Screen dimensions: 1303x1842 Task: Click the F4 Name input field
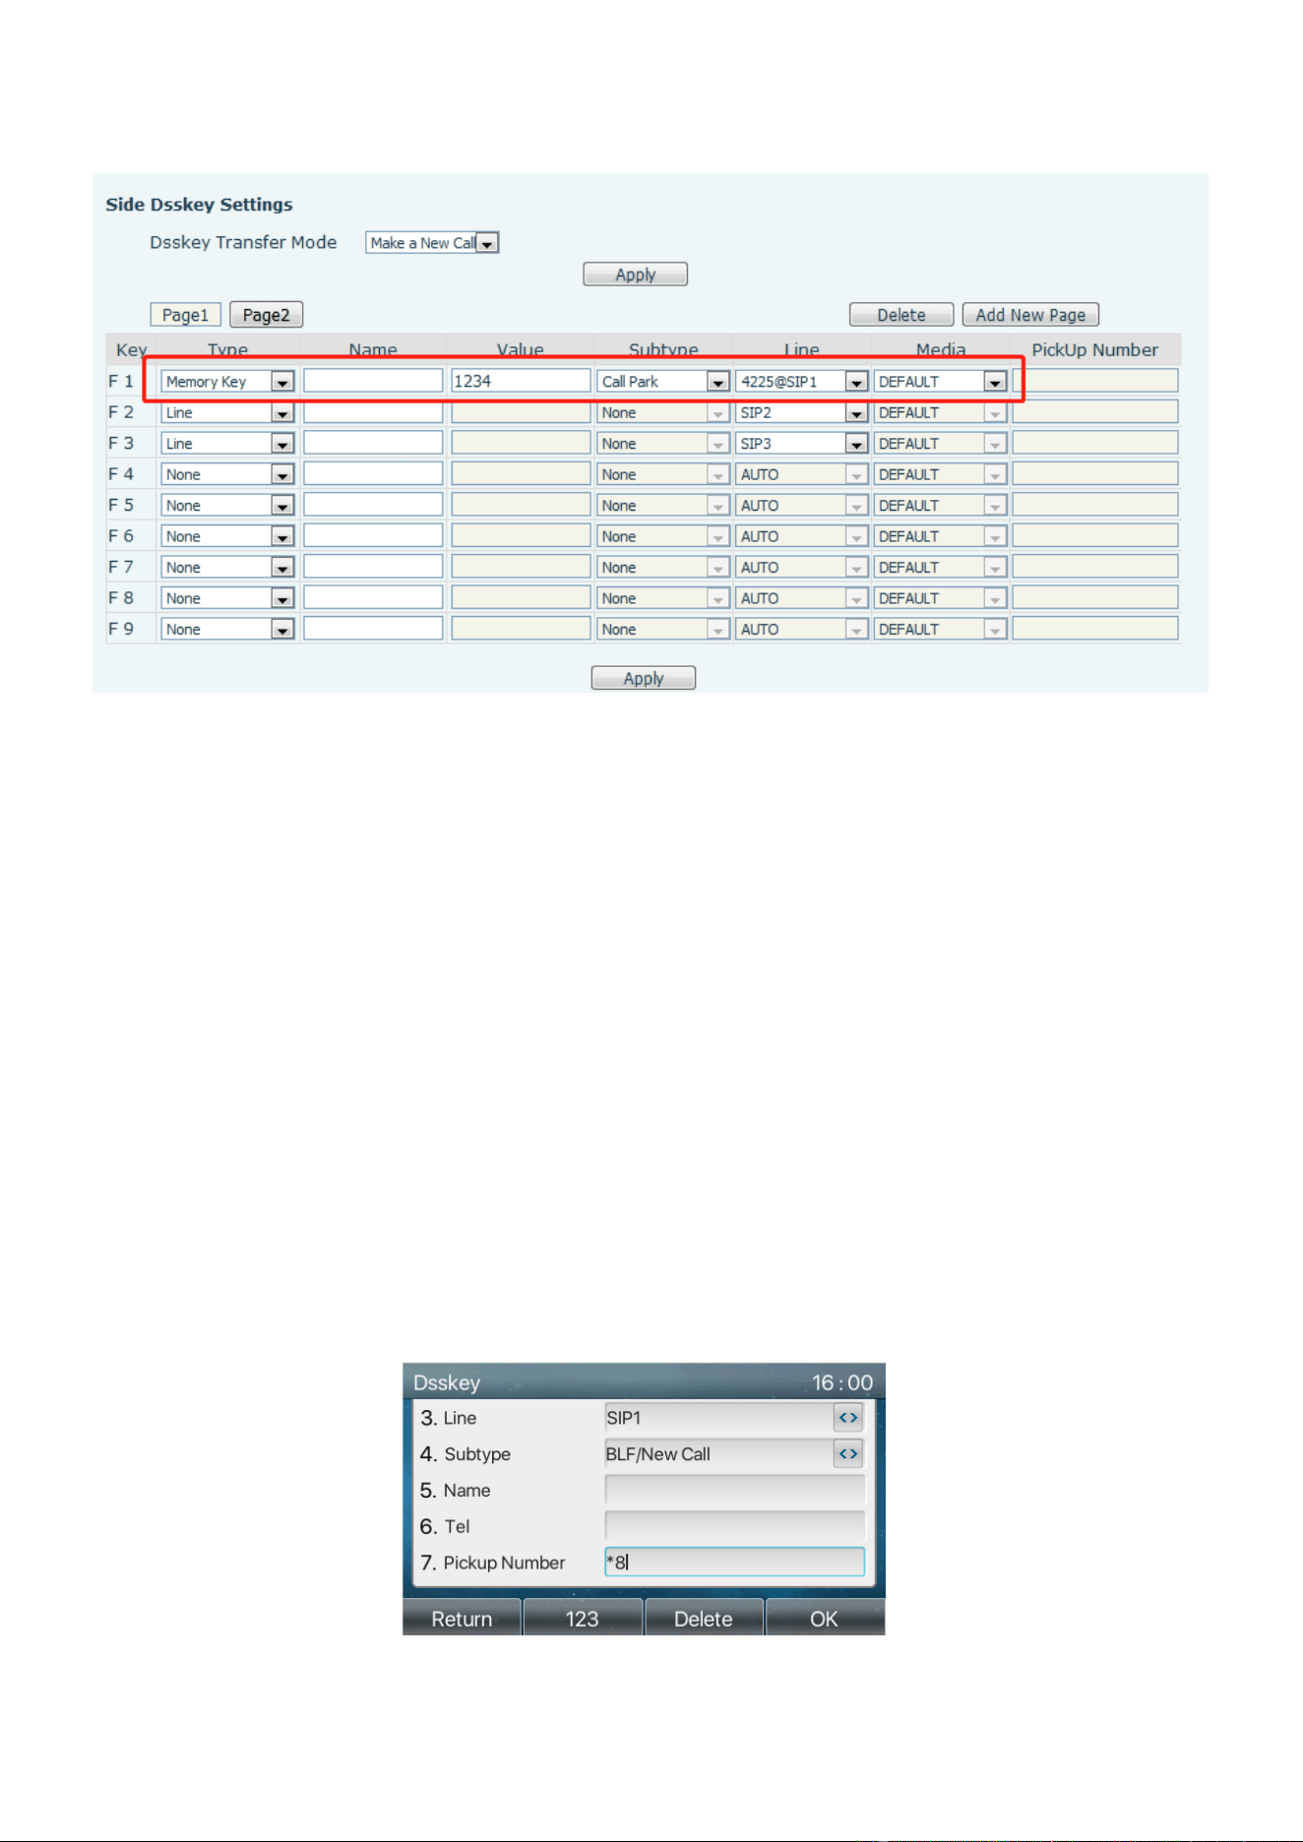point(373,474)
